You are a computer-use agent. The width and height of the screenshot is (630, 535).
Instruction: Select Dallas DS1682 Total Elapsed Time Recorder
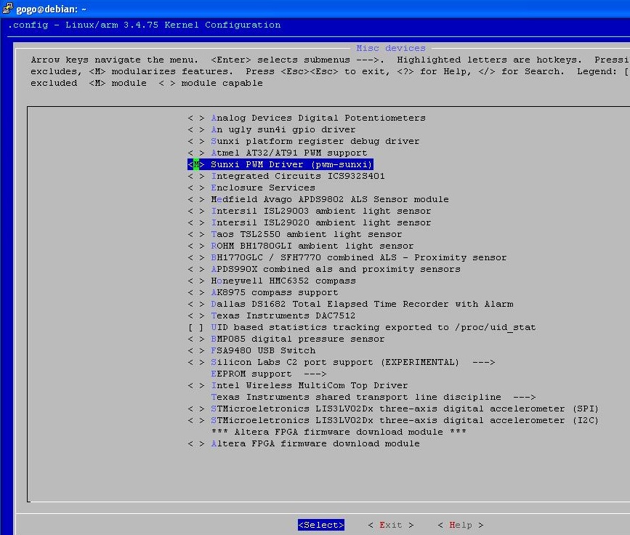pyautogui.click(x=362, y=305)
